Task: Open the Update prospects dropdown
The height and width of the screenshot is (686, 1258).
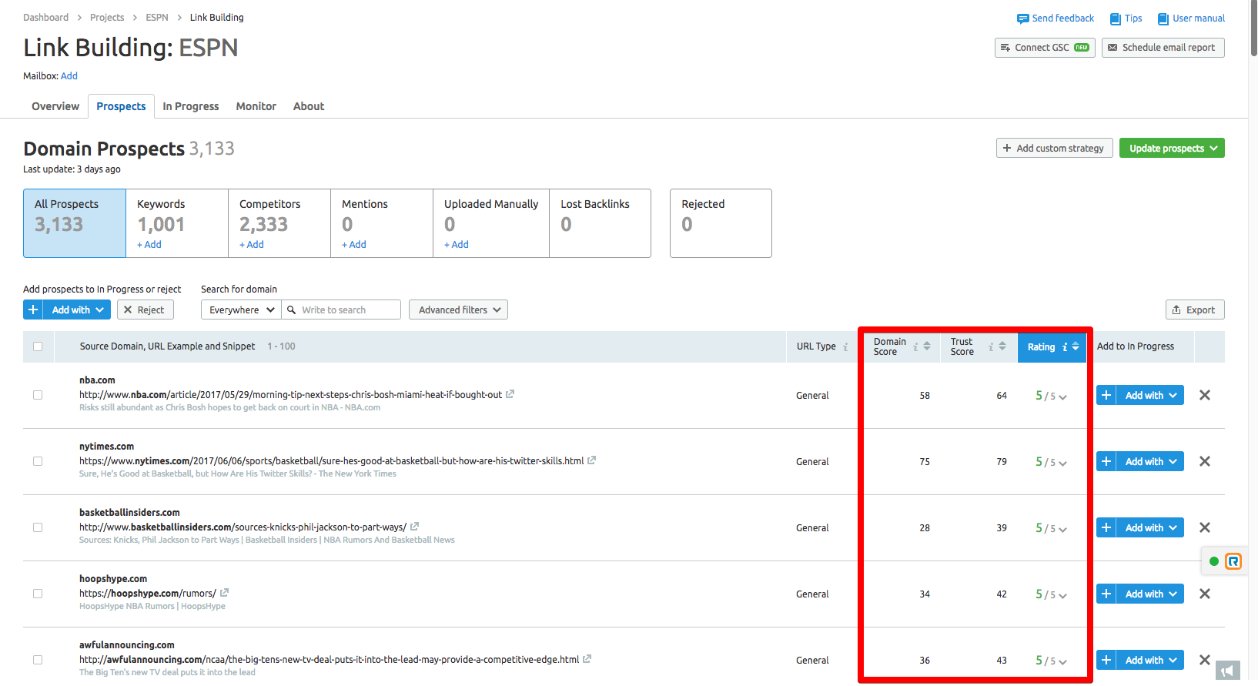Action: coord(1172,148)
